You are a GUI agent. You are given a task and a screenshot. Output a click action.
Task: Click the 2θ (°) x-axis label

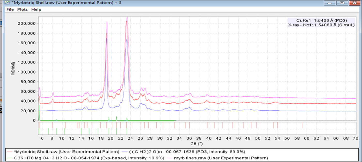(197, 143)
